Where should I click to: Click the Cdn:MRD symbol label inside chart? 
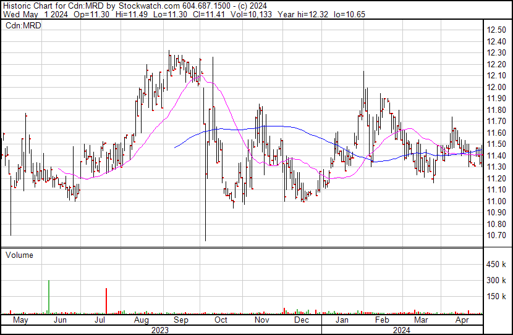(23, 25)
